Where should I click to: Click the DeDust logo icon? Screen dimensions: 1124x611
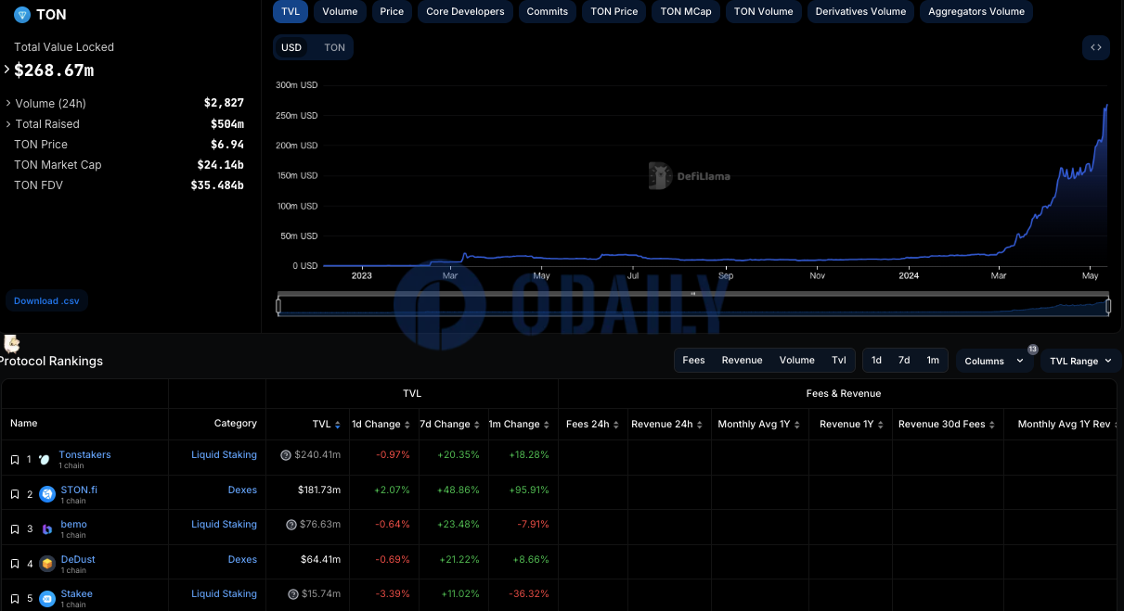click(x=46, y=564)
